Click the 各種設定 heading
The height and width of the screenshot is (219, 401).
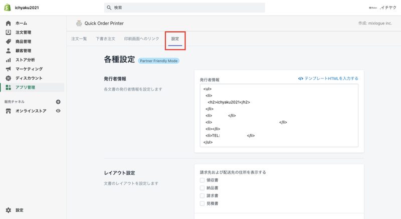119,59
